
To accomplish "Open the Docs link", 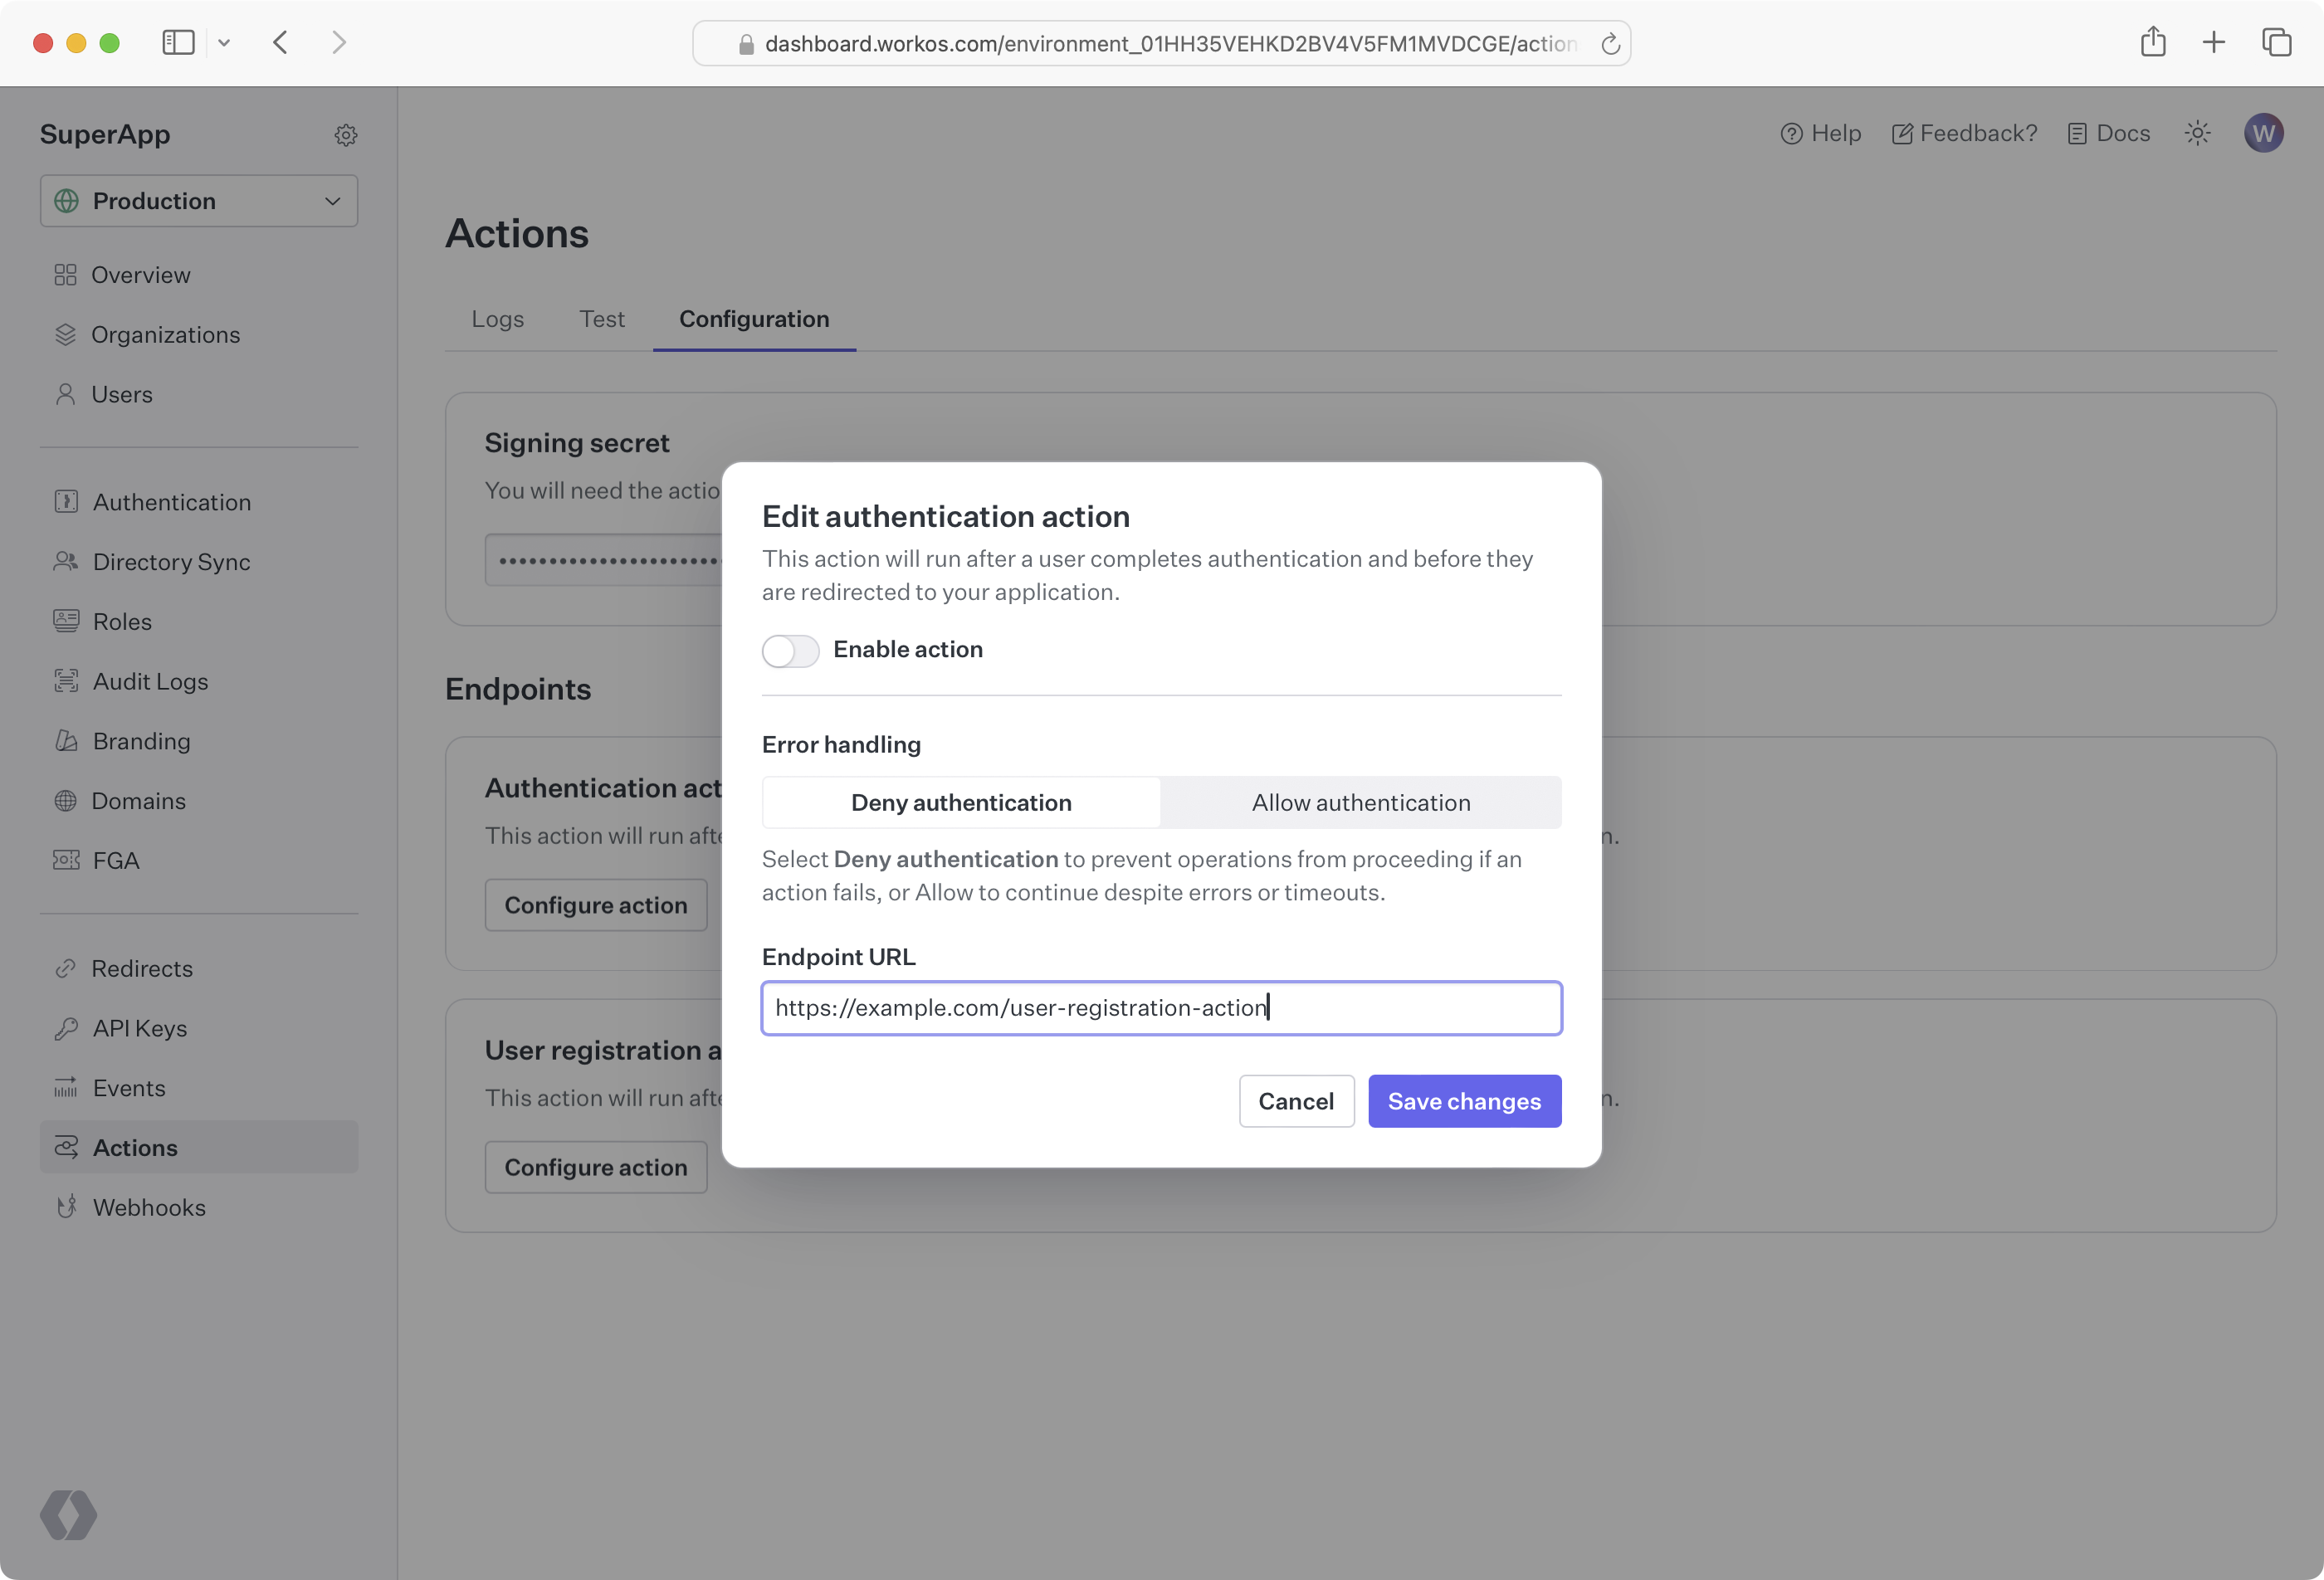I will pyautogui.click(x=2108, y=133).
